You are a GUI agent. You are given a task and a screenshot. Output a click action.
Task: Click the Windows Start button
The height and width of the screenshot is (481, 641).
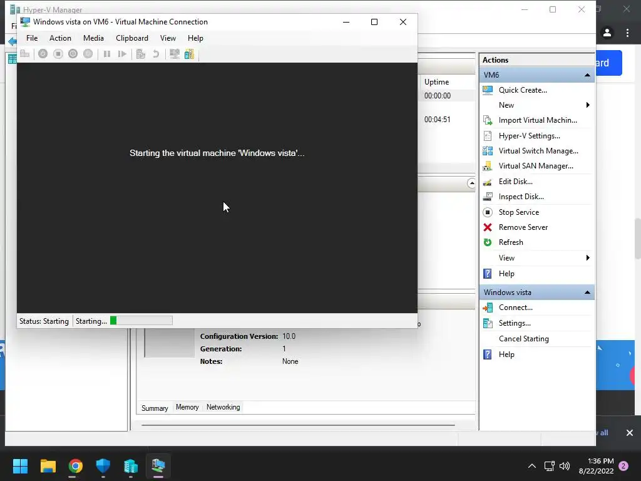tap(20, 466)
